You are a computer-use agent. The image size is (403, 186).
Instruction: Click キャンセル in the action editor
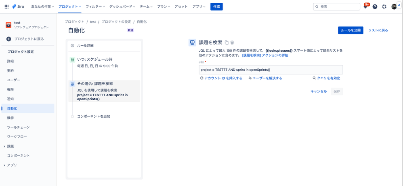pyautogui.click(x=319, y=91)
